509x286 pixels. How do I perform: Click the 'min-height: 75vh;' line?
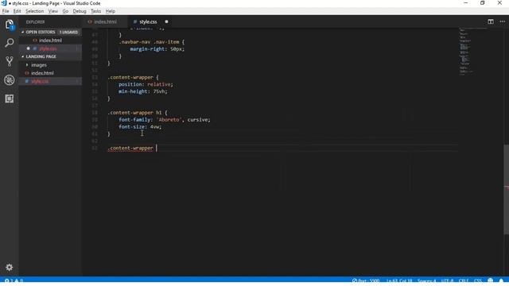pyautogui.click(x=143, y=91)
